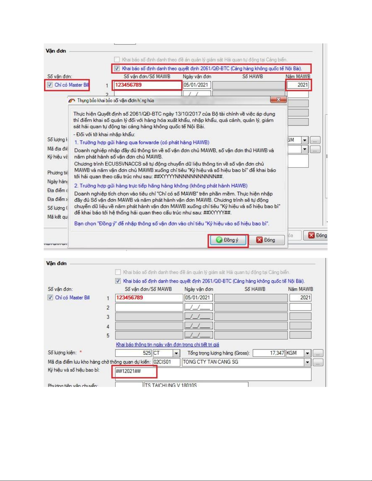Image resolution: width=372 pixels, height=481 pixels.
Task: Toggle "Chỉ có Master Bill" checkbox above the dialog
Action: 50,85
